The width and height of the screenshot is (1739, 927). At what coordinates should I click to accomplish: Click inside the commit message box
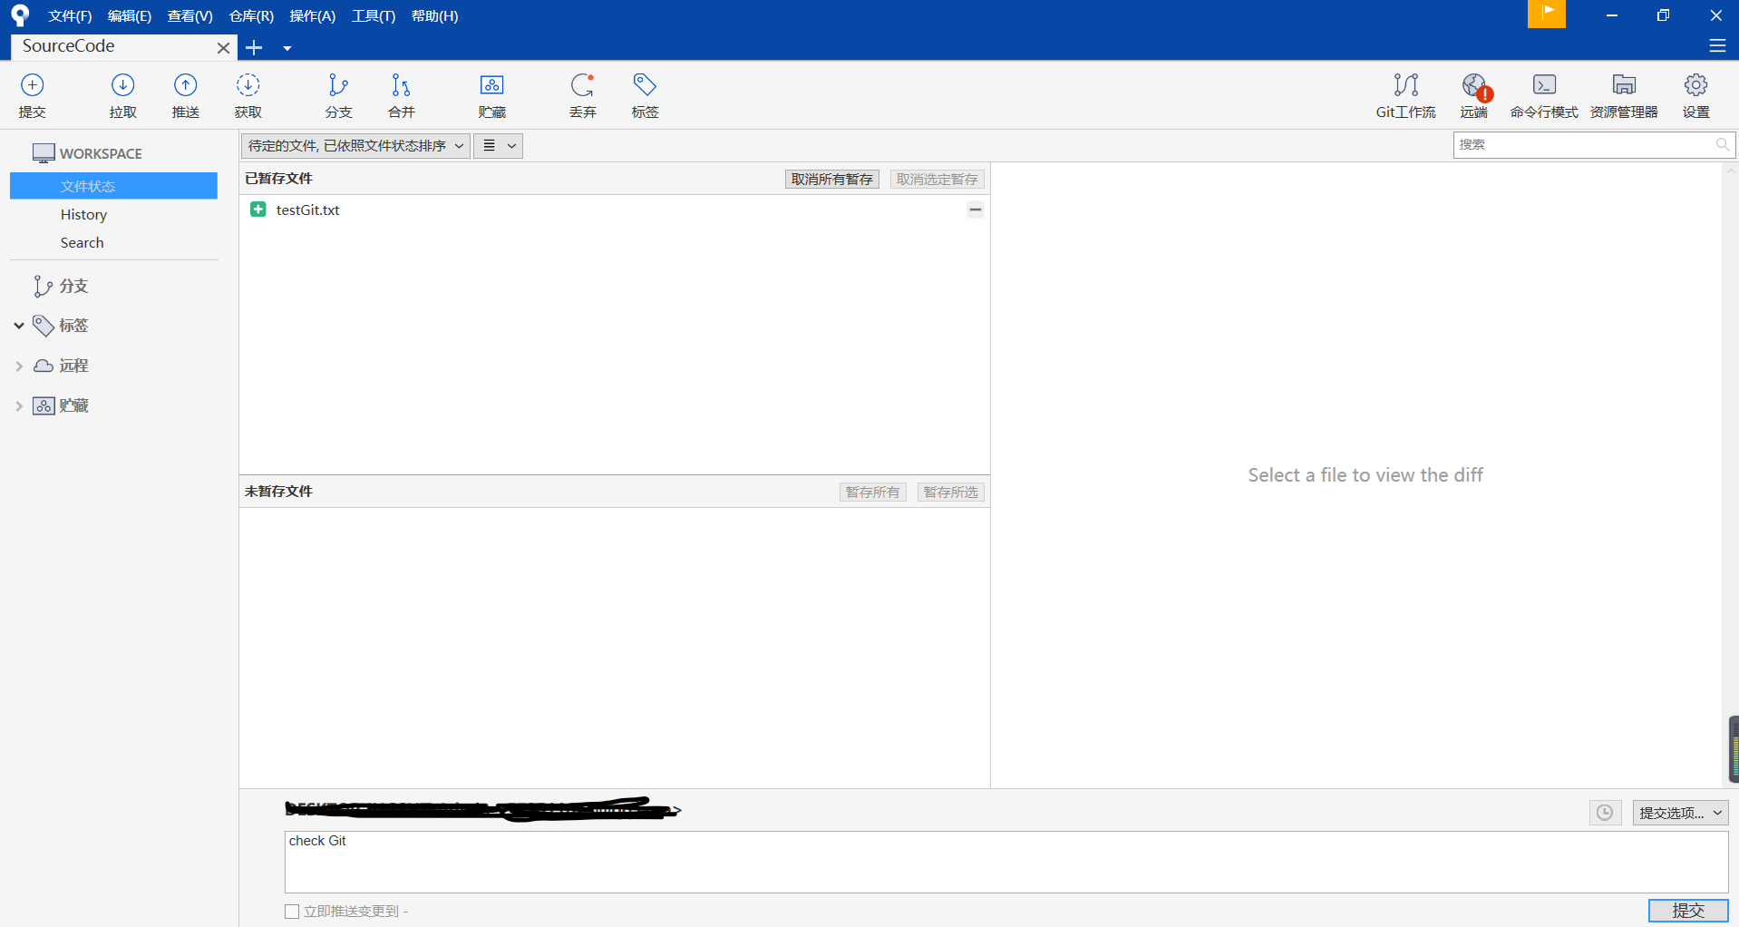click(635, 862)
